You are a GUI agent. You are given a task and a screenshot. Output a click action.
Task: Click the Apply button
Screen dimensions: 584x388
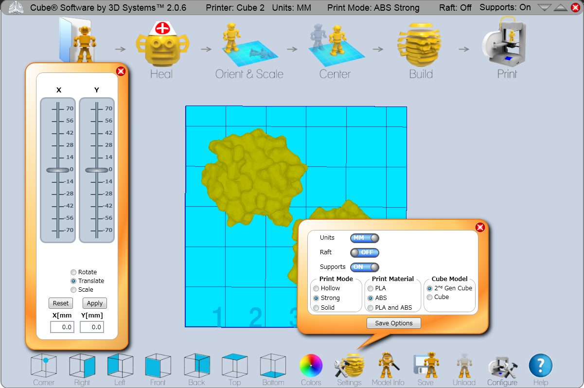coord(94,303)
